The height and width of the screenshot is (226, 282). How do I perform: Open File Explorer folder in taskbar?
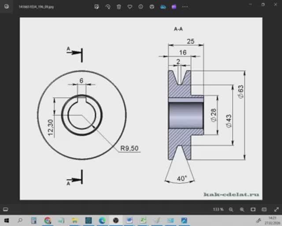[74, 221]
